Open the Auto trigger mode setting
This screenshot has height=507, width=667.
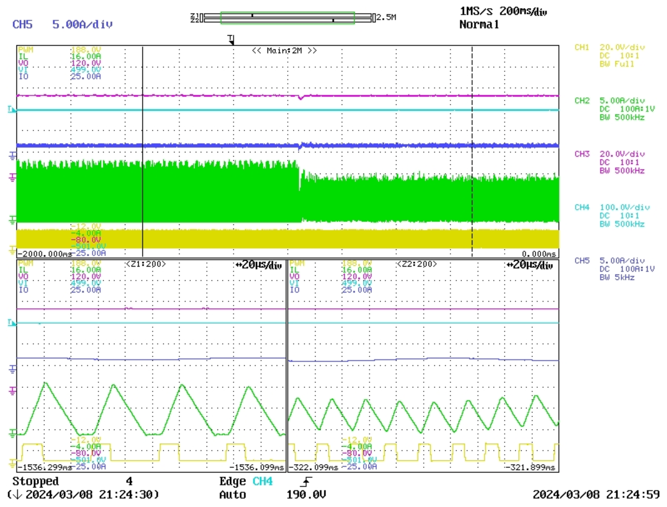[232, 495]
